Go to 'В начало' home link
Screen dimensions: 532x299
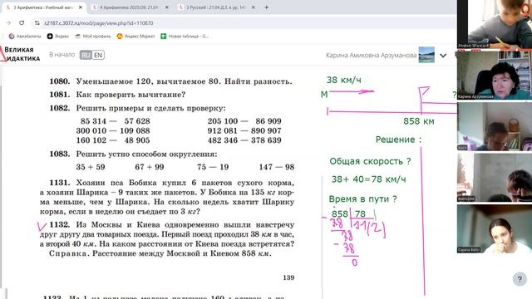pos(62,55)
